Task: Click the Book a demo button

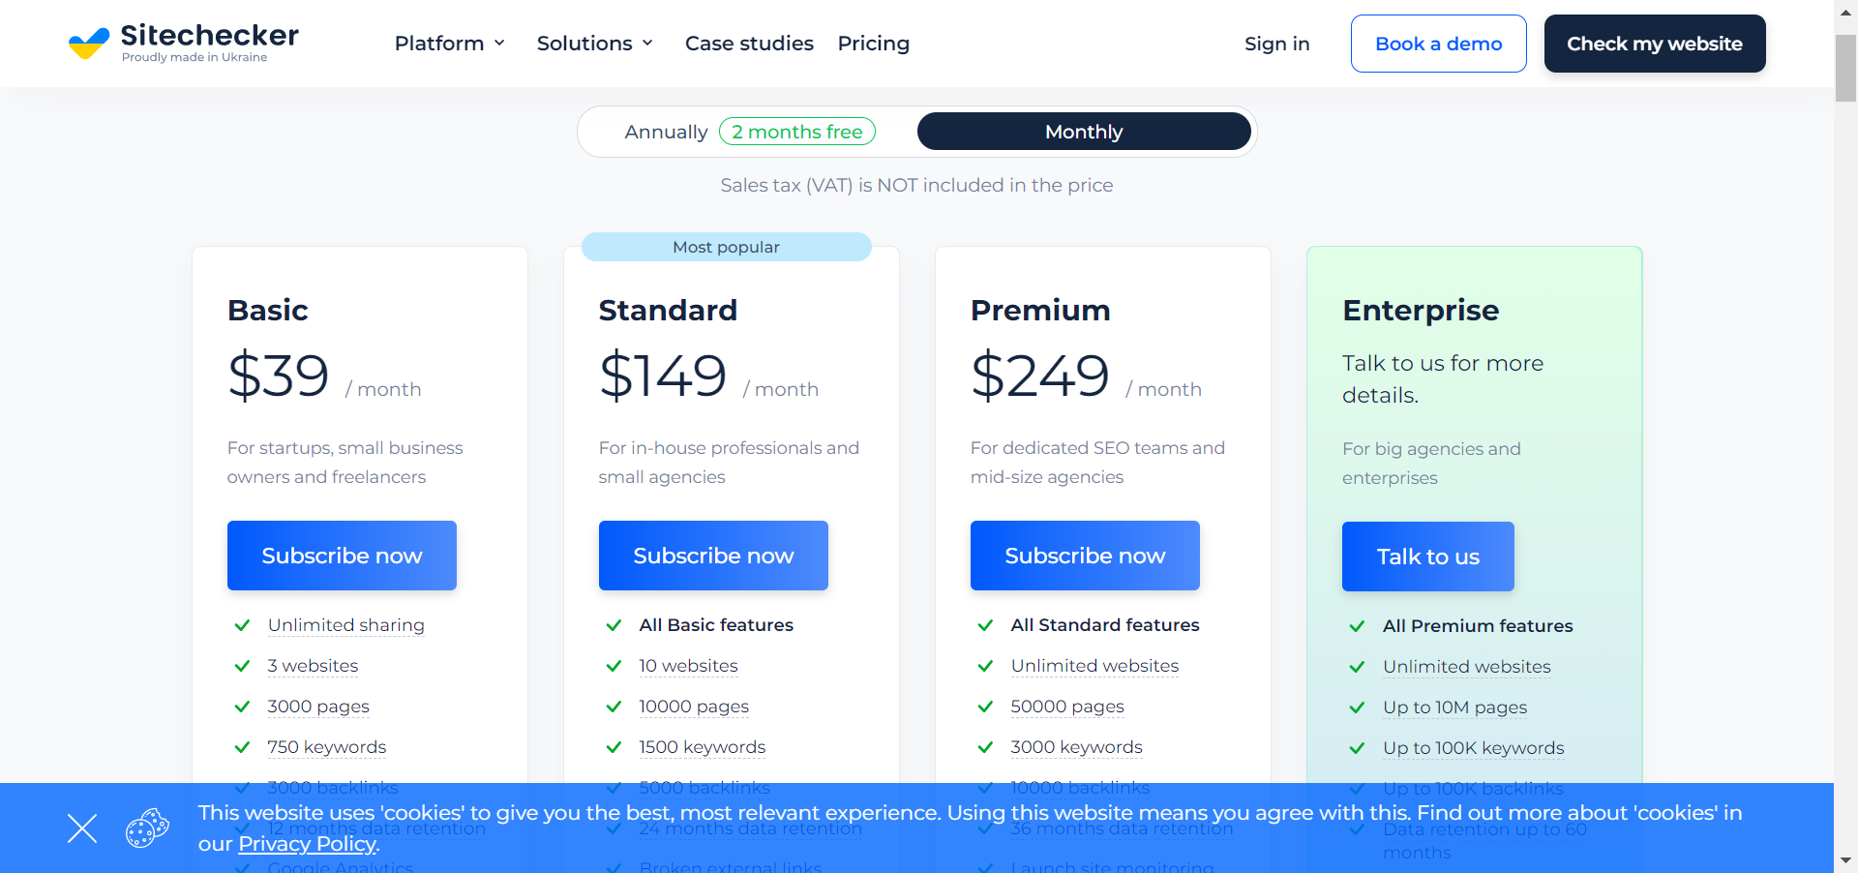Action: (x=1438, y=44)
